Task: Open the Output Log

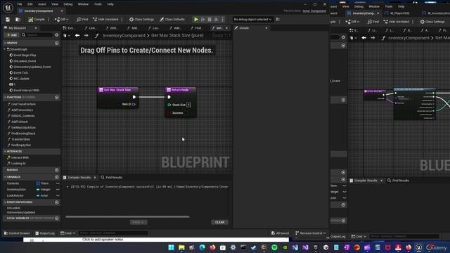Action: pyautogui.click(x=45, y=233)
